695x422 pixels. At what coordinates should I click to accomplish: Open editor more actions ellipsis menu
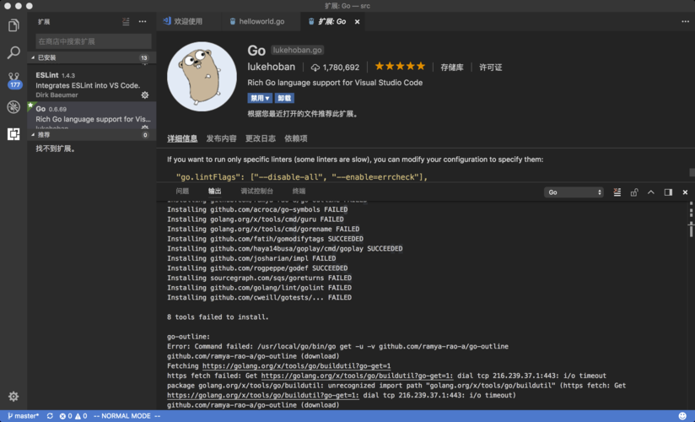(685, 21)
